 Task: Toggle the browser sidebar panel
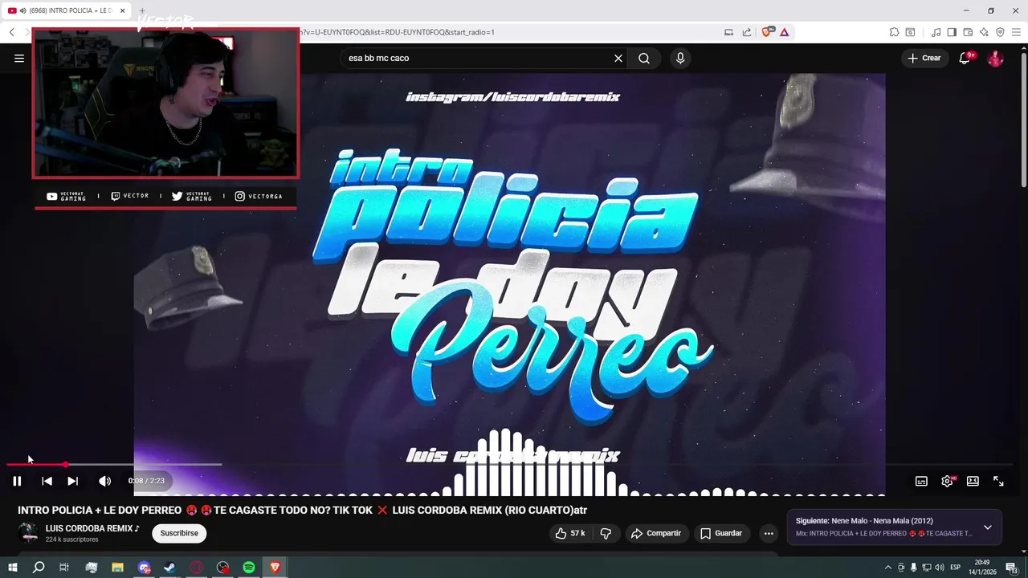pos(952,32)
